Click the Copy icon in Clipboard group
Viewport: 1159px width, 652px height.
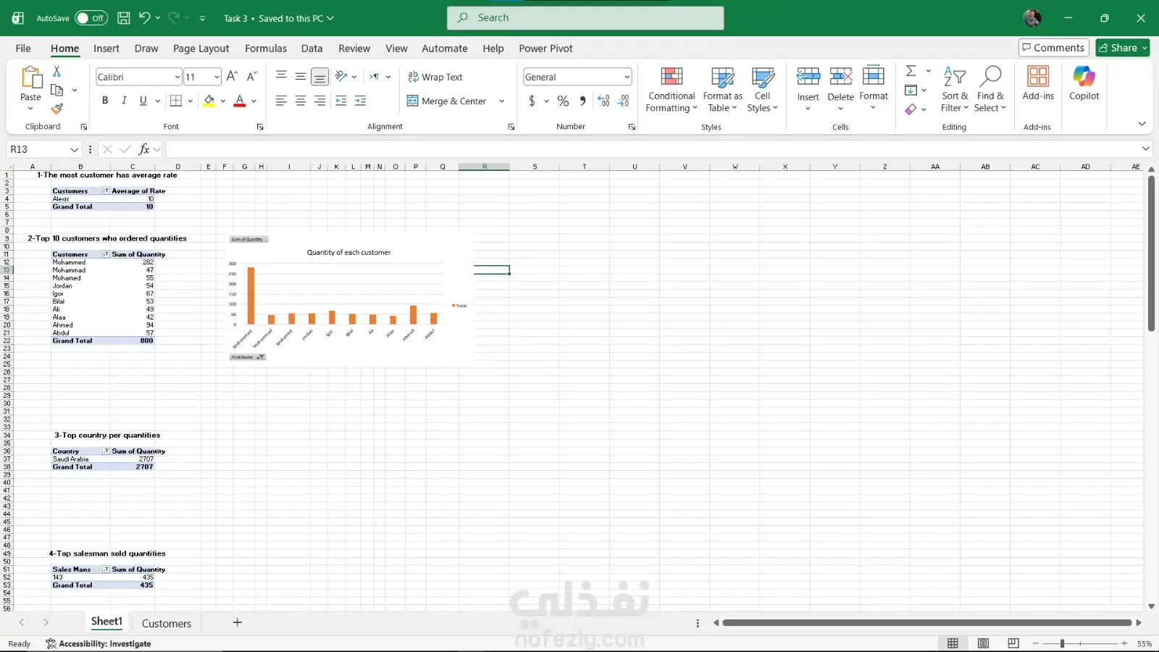pyautogui.click(x=57, y=90)
